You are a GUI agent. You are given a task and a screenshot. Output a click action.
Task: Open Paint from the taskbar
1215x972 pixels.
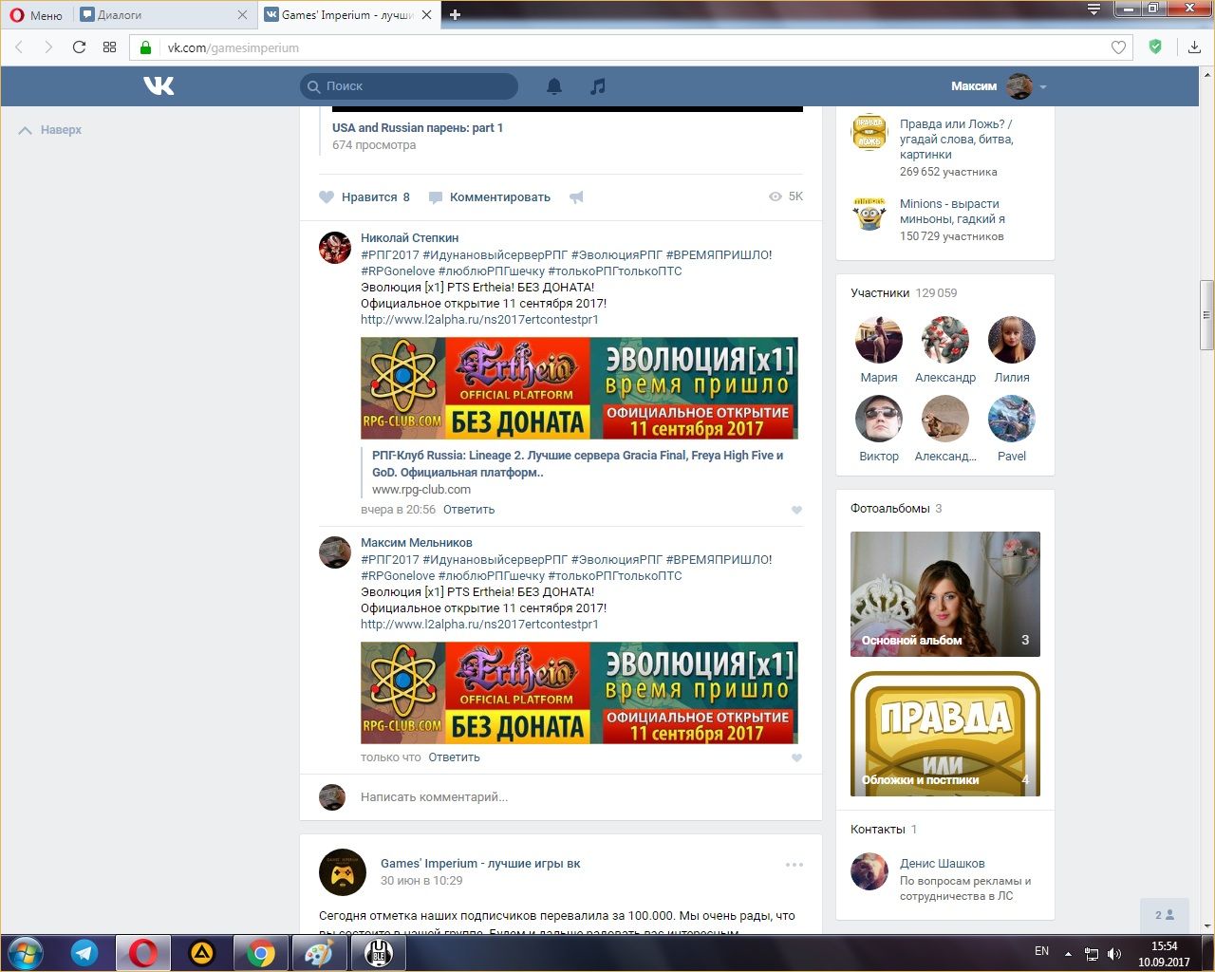pos(319,953)
